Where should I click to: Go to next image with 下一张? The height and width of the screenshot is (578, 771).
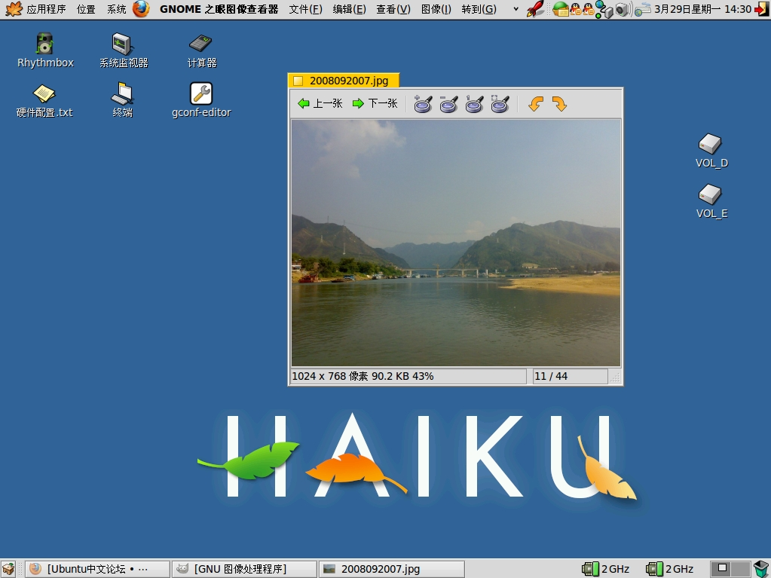point(375,103)
